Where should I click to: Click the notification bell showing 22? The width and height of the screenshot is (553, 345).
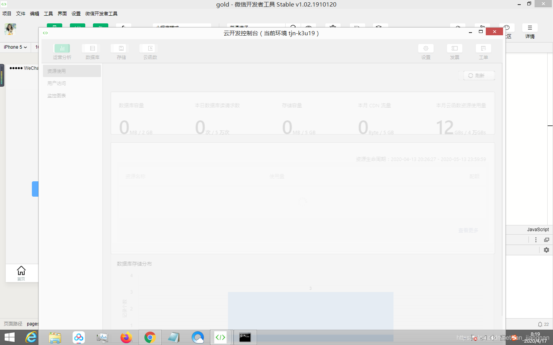point(543,324)
